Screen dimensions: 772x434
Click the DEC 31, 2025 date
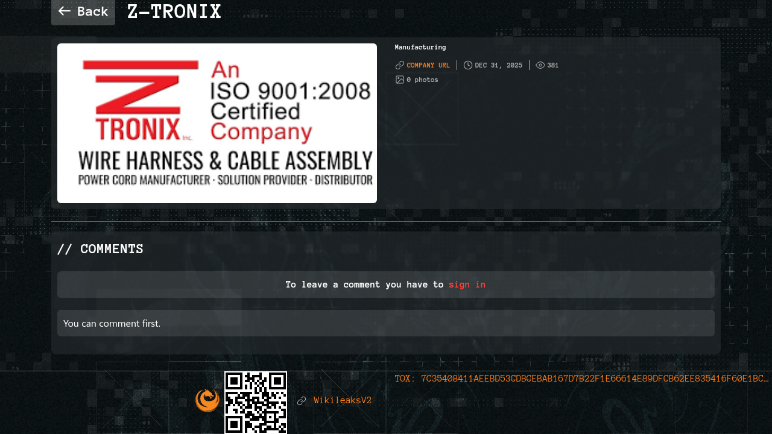click(x=499, y=65)
